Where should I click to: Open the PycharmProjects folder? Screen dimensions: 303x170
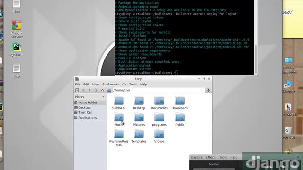click(x=118, y=138)
